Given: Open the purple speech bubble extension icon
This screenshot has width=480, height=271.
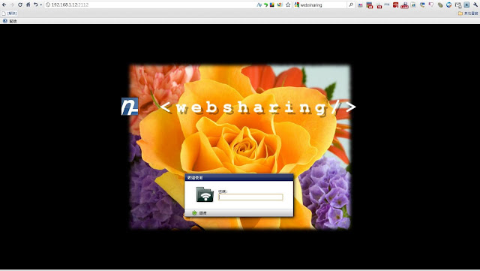Looking at the screenshot, I should click(431, 5).
